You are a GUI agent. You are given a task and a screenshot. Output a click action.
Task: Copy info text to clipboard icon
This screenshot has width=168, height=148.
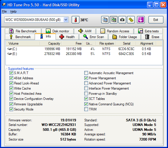pos(105,20)
